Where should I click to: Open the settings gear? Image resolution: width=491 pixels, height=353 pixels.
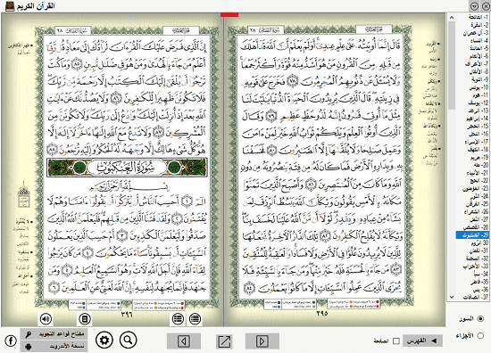(104, 340)
